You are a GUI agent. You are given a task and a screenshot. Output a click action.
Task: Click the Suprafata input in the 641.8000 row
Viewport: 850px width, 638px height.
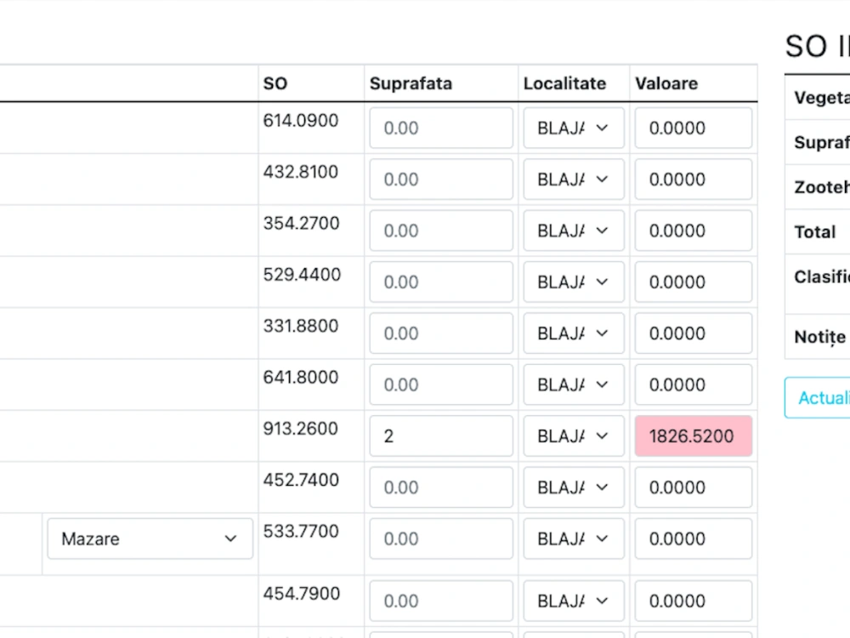point(440,385)
